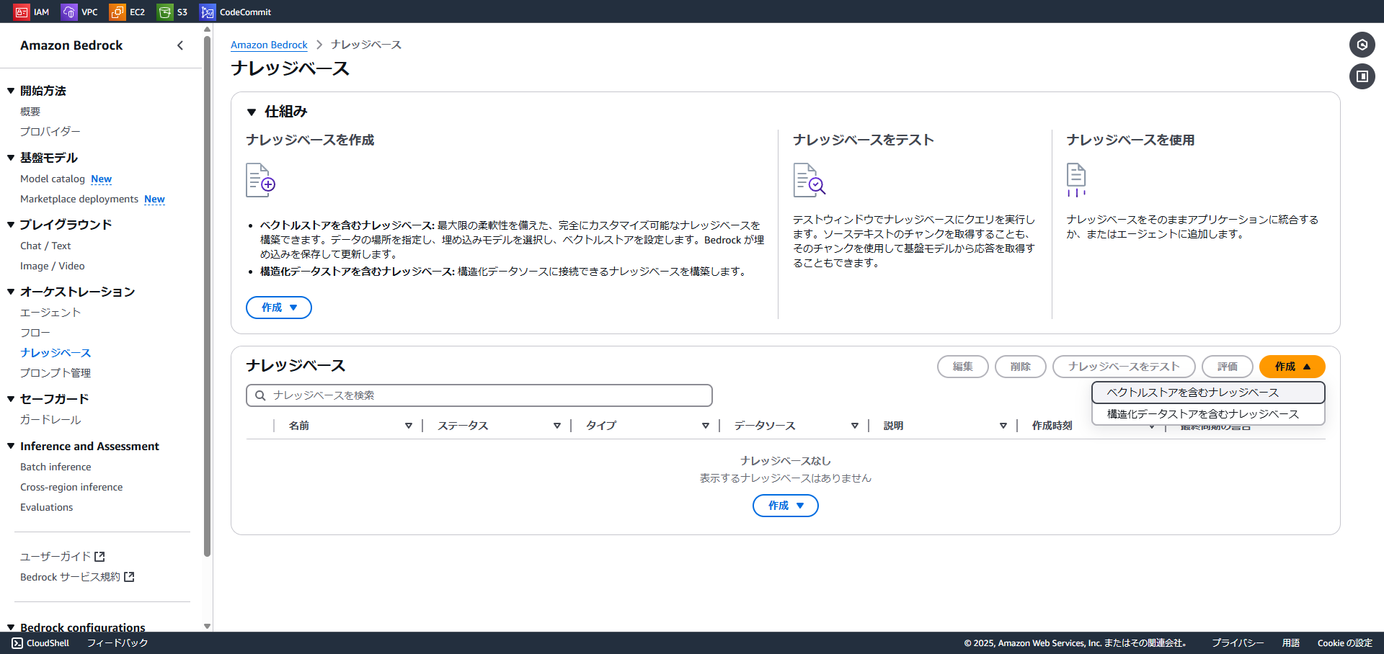Click the create knowledge base document icon

tap(260, 180)
